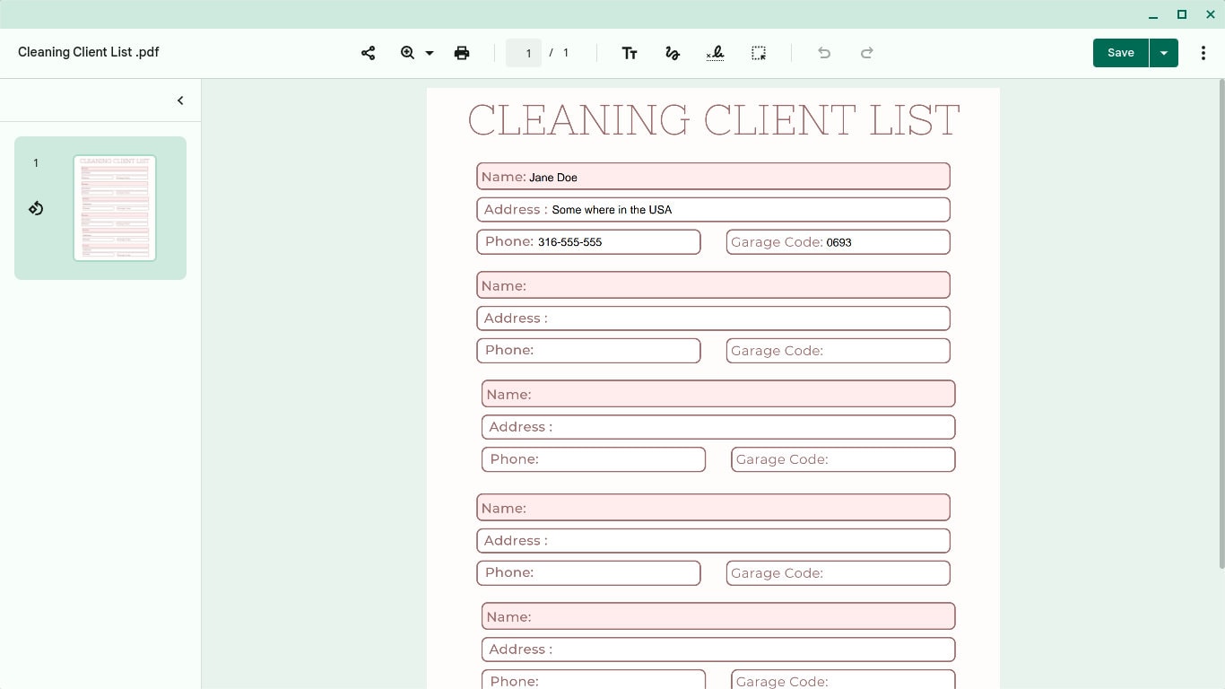Screen dimensions: 1225x689
Task: Rotate page 1 using the sidebar rotate icon
Action: 36,207
